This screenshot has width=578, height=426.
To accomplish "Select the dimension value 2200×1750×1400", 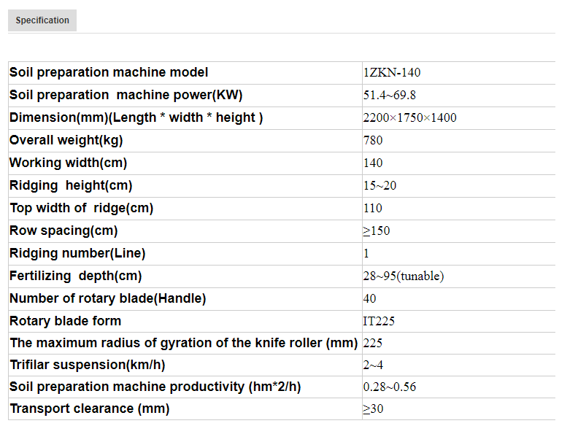I will (409, 118).
